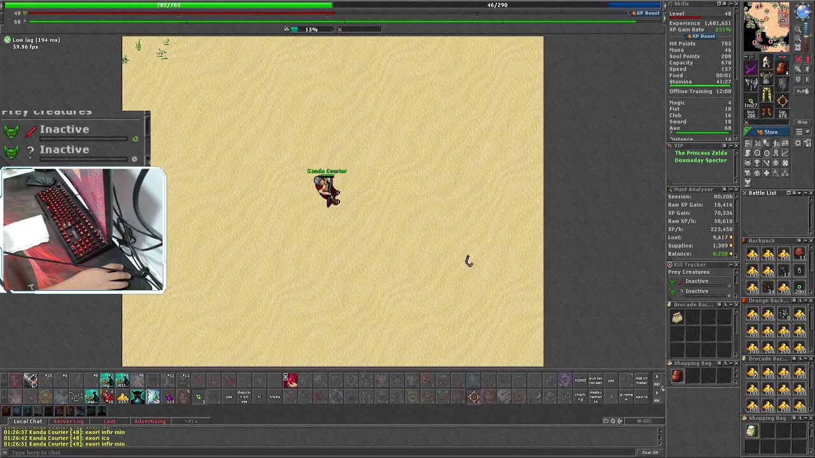The image size is (815, 458).
Task: Activate the HOME action bar button
Action: coord(580,380)
